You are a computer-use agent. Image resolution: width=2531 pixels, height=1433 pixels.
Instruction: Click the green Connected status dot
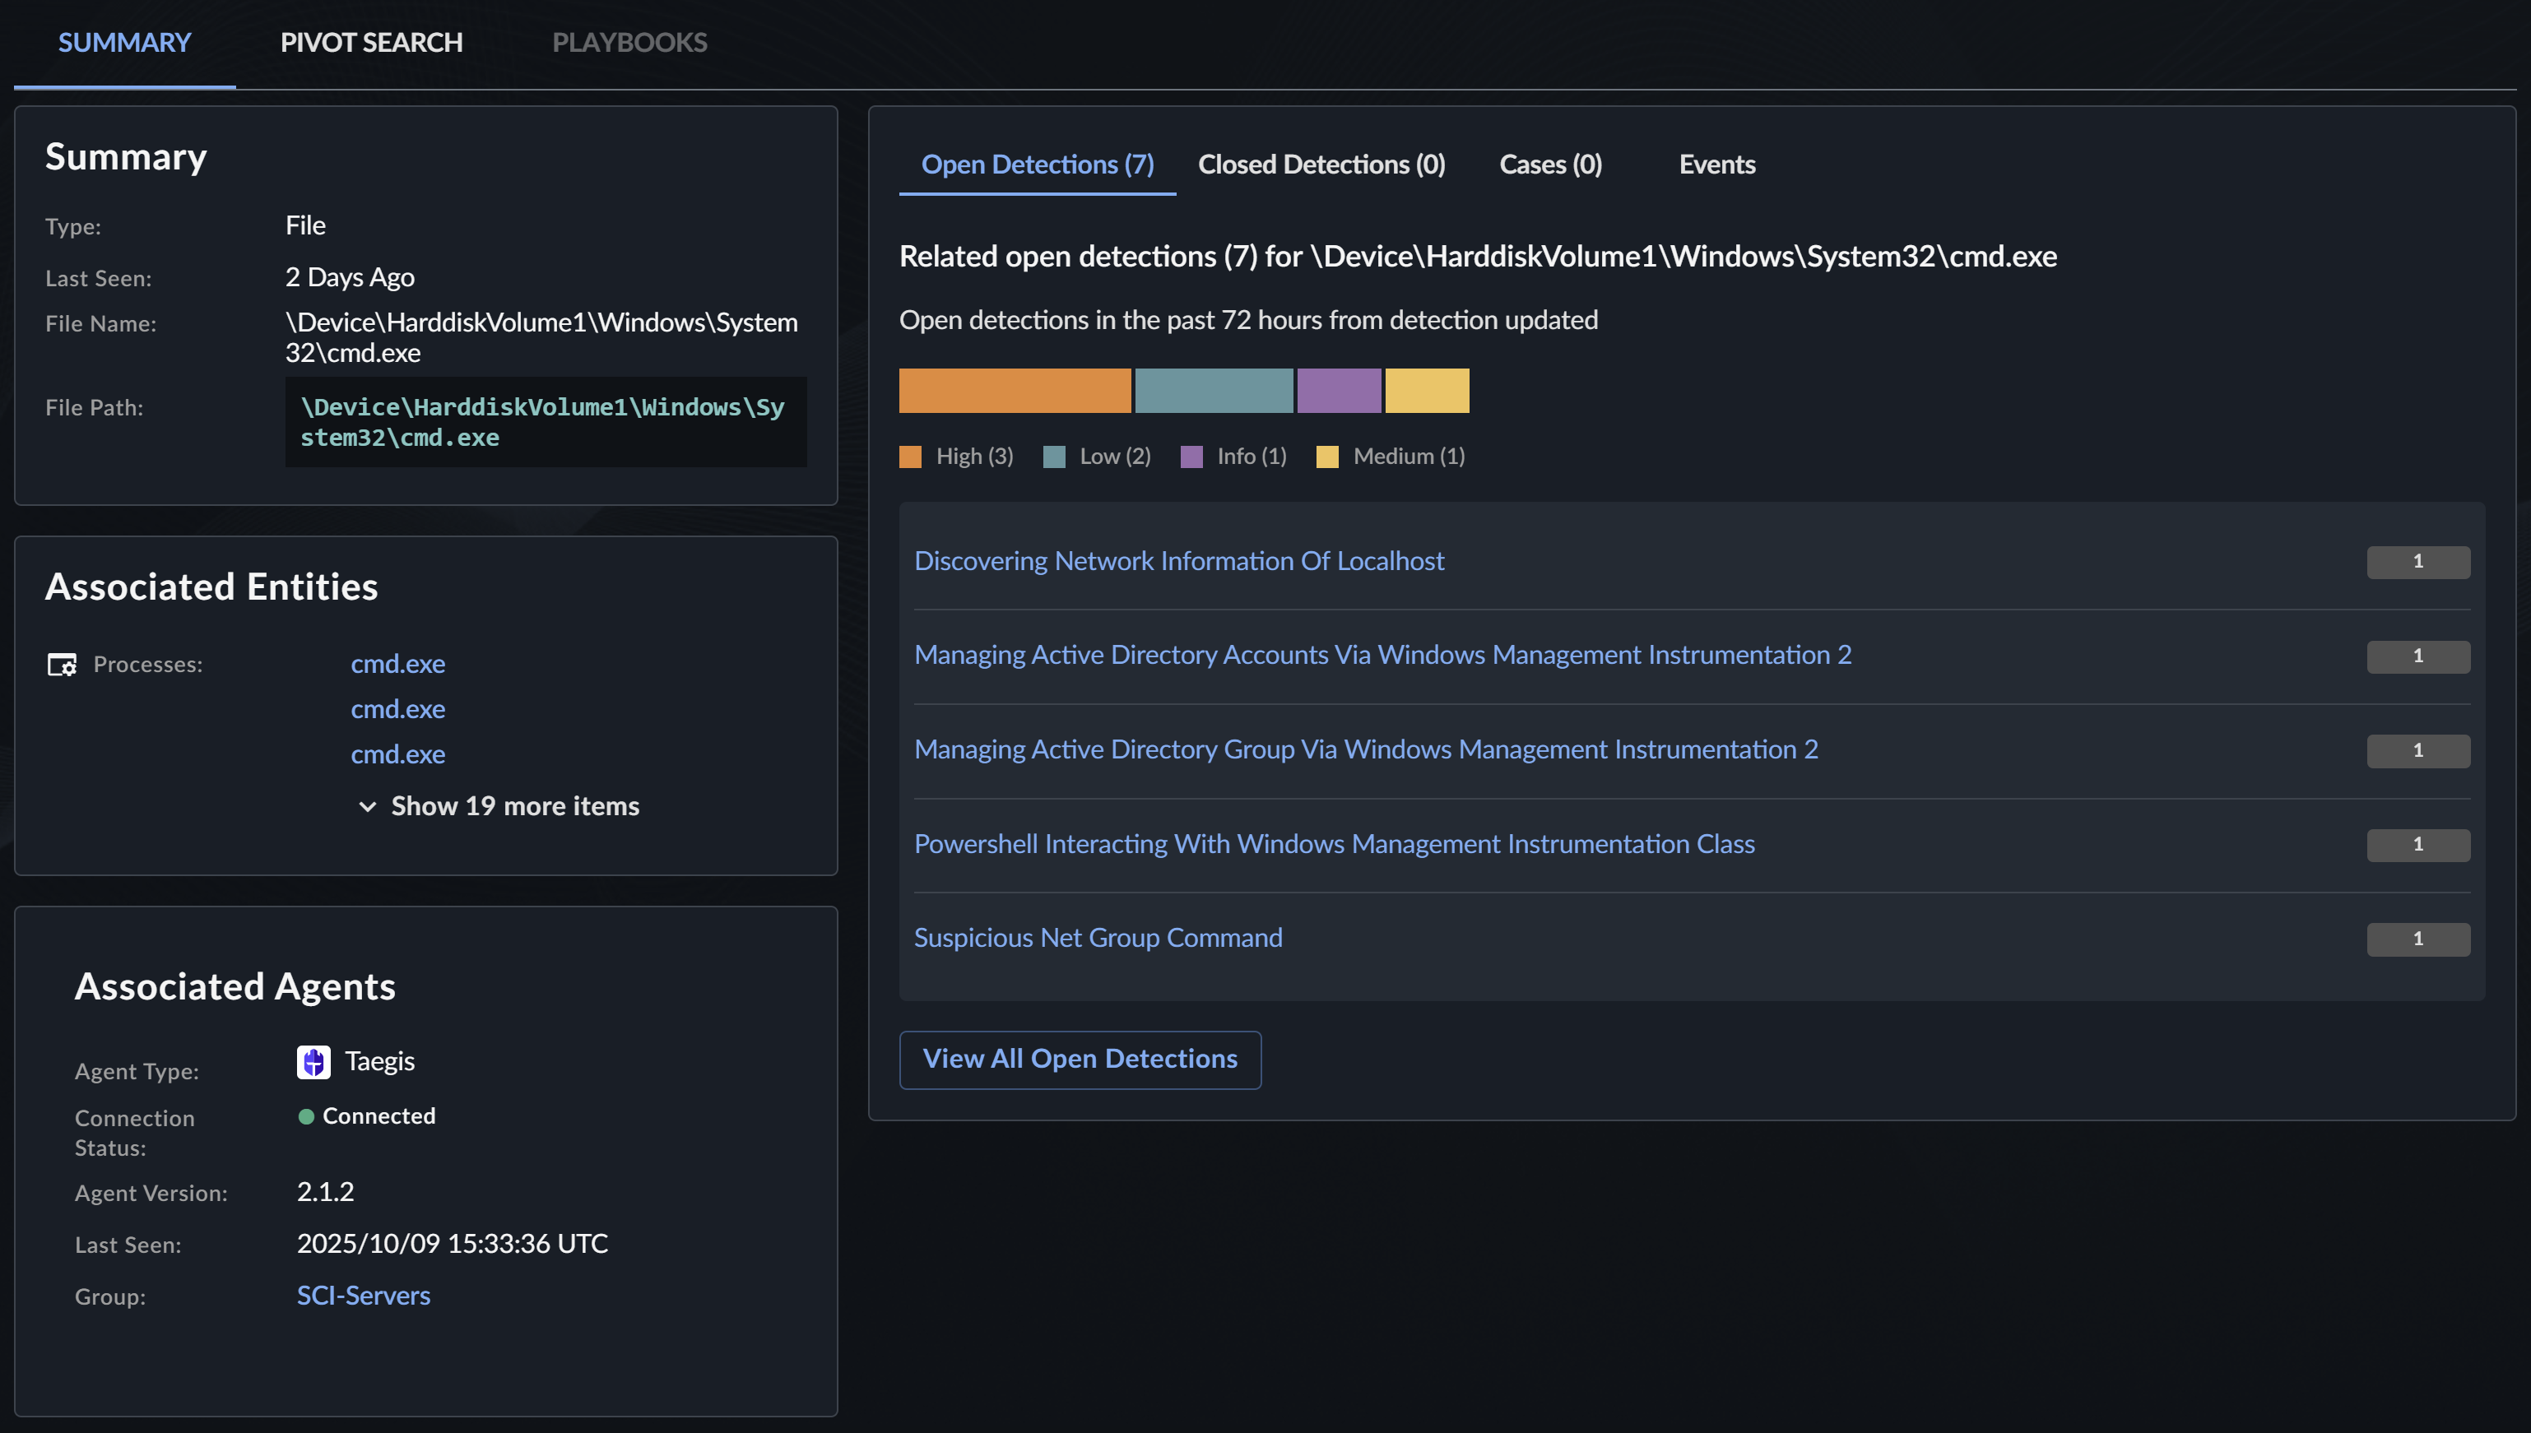(306, 1116)
